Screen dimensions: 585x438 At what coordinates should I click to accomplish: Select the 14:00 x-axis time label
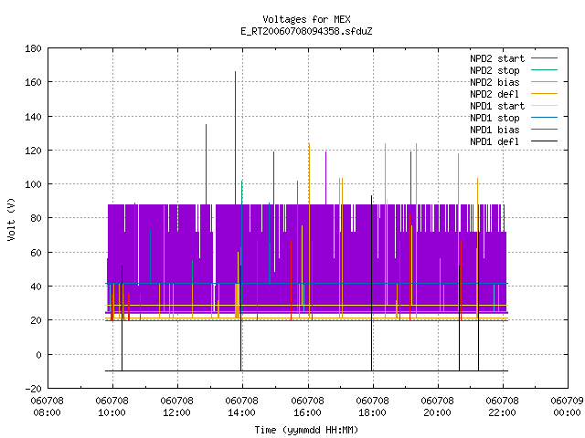241,412
